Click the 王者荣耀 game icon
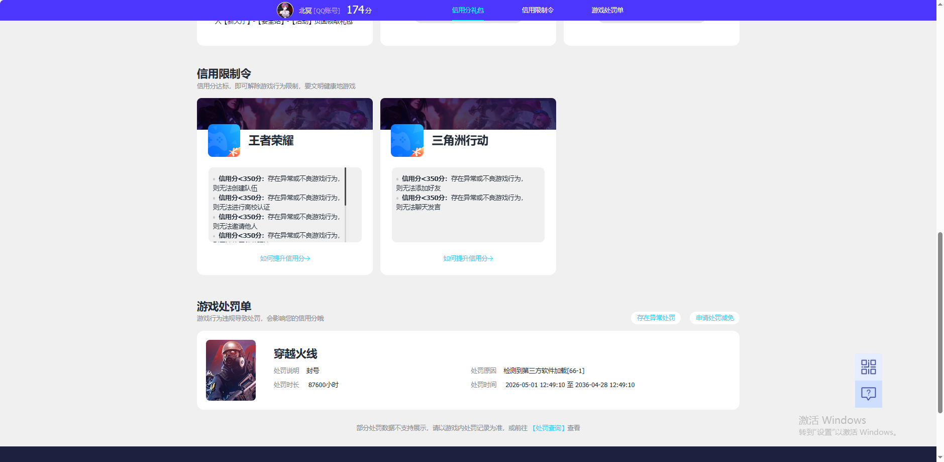 pyautogui.click(x=224, y=140)
